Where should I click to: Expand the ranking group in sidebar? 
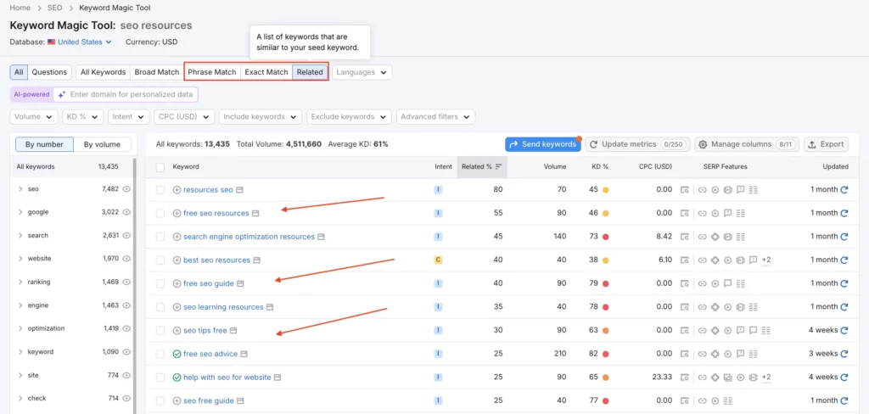(20, 283)
